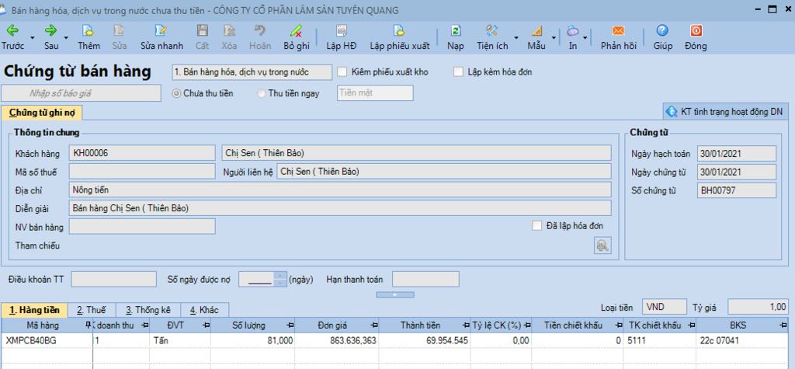Image resolution: width=795 pixels, height=369 pixels.
Task: Pin the Tiền chiết khấu column
Action: (619, 325)
